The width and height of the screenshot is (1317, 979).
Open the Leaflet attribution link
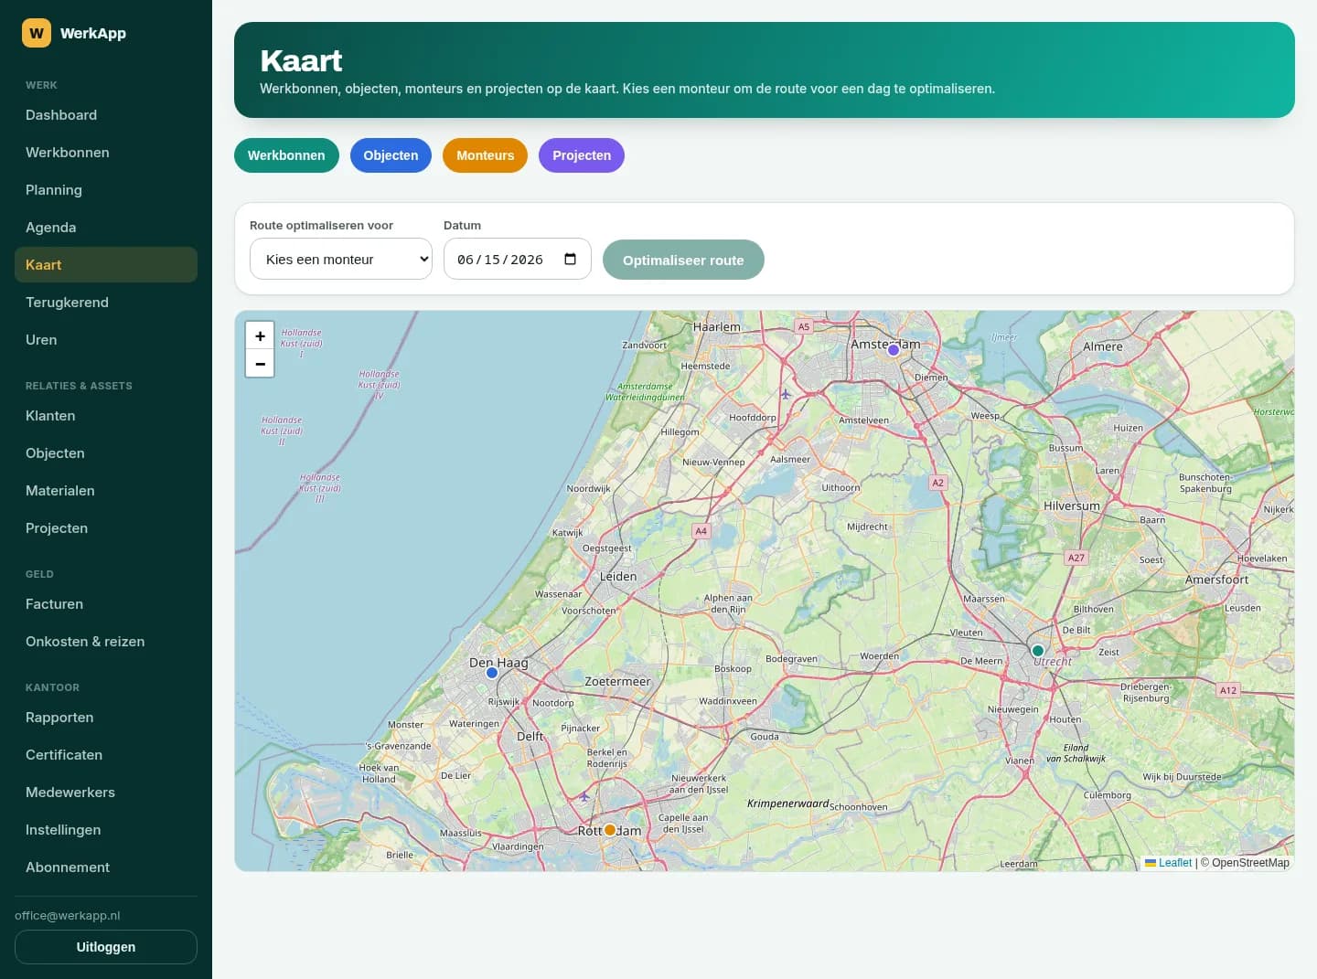point(1169,863)
